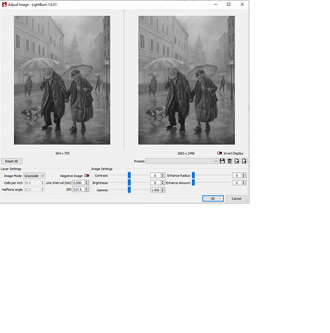
Task: Maximize the Adjust Image window
Action: 229,5
